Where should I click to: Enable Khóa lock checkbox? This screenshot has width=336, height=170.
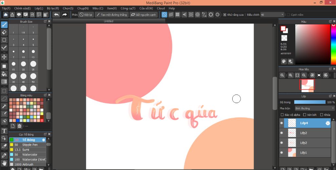coord(322,115)
